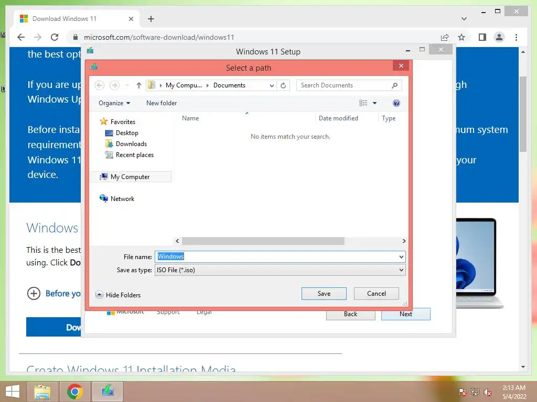Open Chrome from the taskbar

75,392
